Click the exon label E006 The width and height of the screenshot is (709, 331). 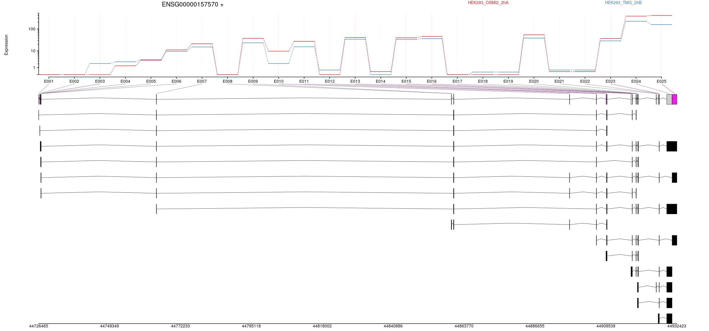pyautogui.click(x=176, y=81)
